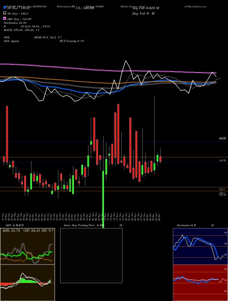Click the 'Avg Vol: 0.023 M' label
The image size is (228, 301).
click(x=145, y=8)
